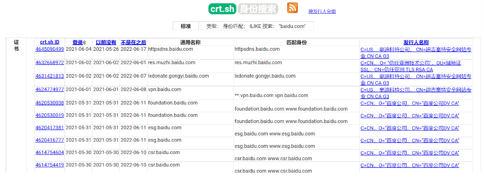This screenshot has width=484, height=178.
Task: Click the 2022-06-08 expiry date cell
Action: coord(133,90)
